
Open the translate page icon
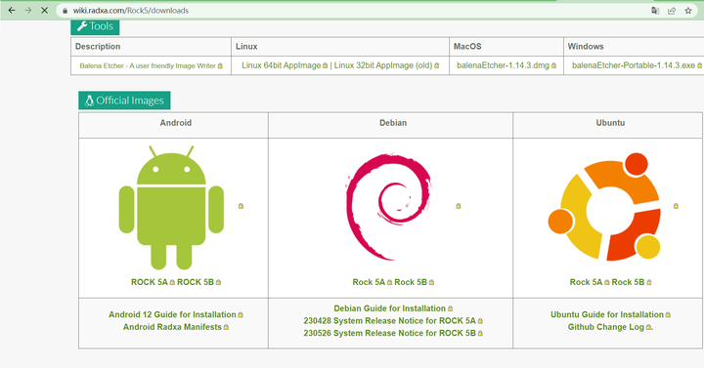[x=655, y=11]
